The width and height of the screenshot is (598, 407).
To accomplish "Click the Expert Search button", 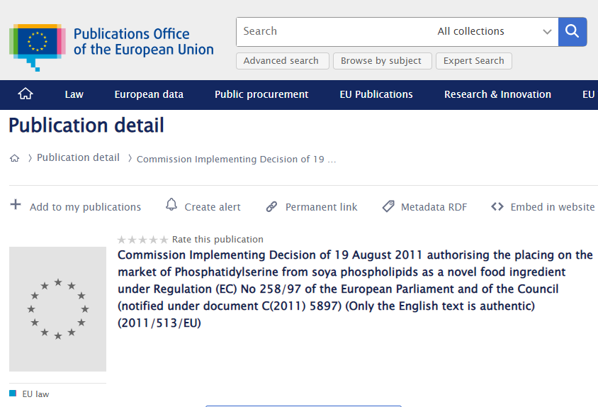I will (474, 61).
